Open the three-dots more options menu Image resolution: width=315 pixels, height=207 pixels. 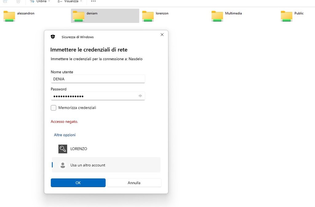[x=93, y=1]
